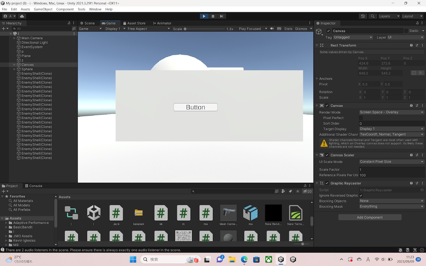Toggle Gizmos in Game view

(301, 29)
